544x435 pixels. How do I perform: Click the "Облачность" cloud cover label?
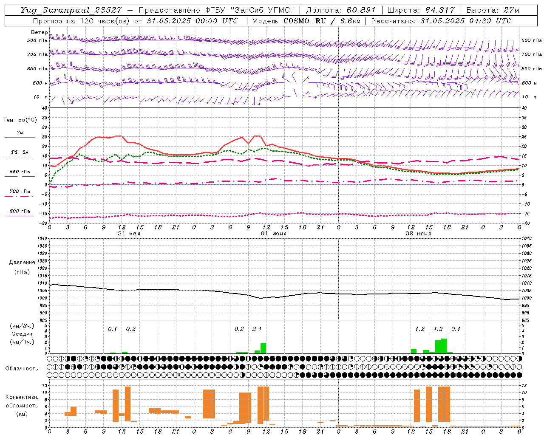coord(22,368)
